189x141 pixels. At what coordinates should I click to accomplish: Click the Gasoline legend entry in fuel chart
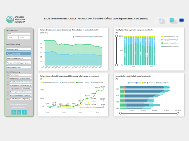pyautogui.click(x=131, y=83)
